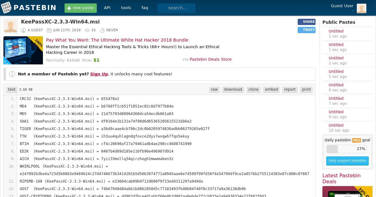The image size is (376, 197).
Task: Click the MD4 hash line
Action: (97, 106)
